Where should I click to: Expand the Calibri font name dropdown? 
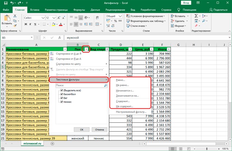[43, 18]
